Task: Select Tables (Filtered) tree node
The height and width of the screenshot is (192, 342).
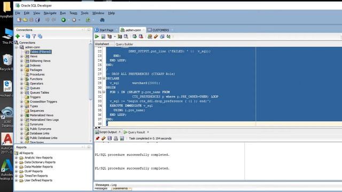Action: [41, 52]
